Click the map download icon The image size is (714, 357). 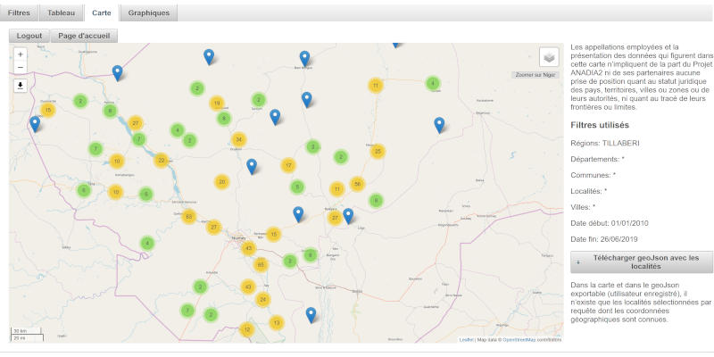point(21,86)
